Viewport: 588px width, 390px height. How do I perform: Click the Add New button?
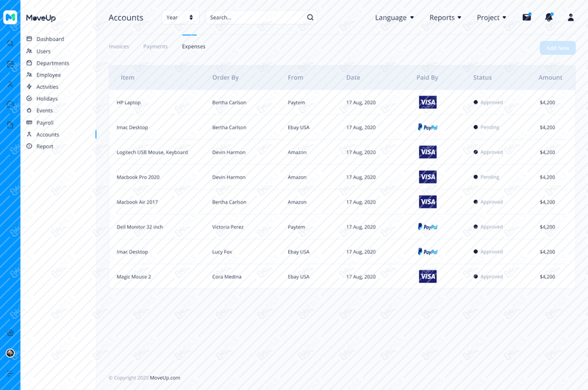(558, 48)
